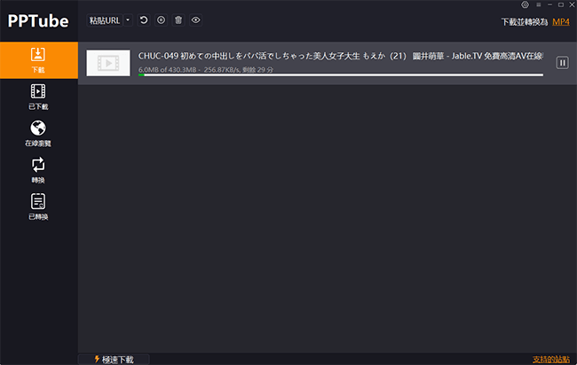Screen dimensions: 577x365
Task: Open the hamburger menu in title bar
Action: (x=537, y=5)
